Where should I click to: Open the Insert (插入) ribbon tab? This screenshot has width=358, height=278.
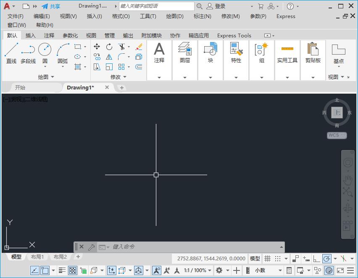pos(31,36)
